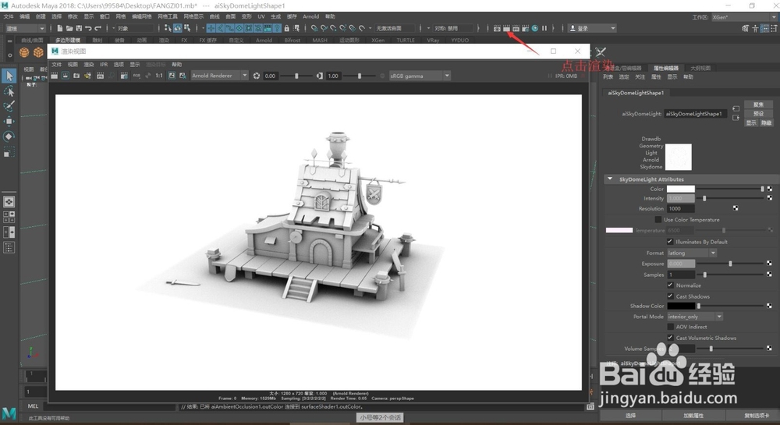Start IPR render from main toolbar
The width and height of the screenshot is (780, 425).
(x=516, y=28)
